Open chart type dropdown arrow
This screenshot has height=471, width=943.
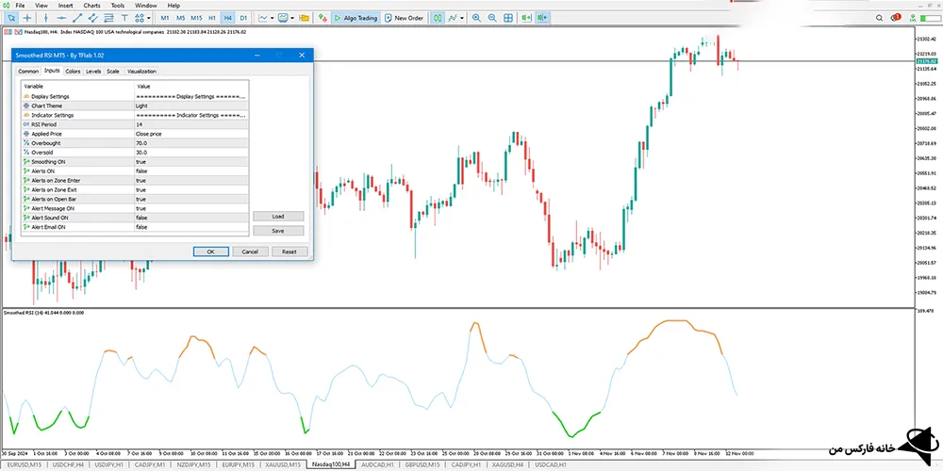(273, 18)
